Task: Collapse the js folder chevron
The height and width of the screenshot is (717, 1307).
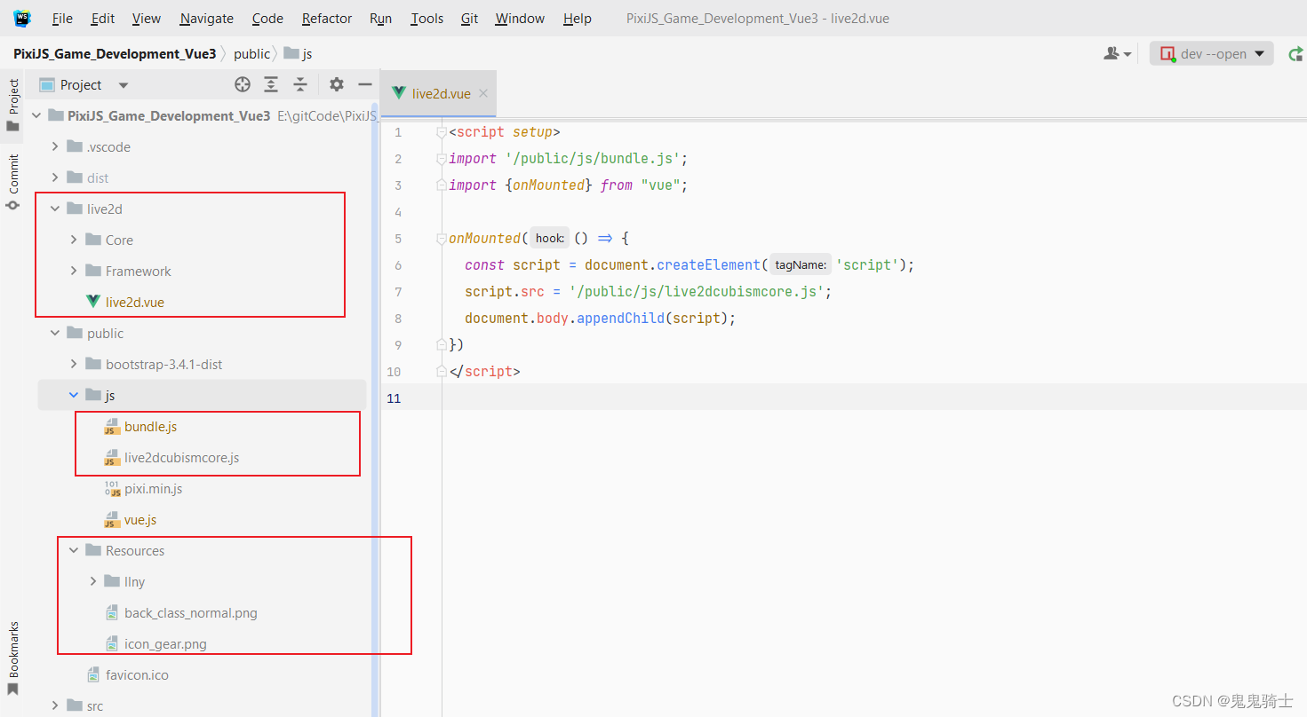Action: [74, 395]
